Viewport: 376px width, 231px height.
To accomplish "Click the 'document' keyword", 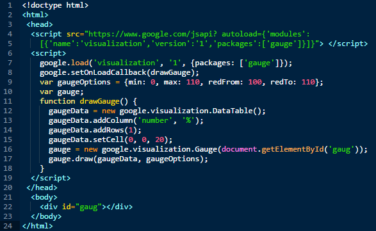I will [x=240, y=149].
